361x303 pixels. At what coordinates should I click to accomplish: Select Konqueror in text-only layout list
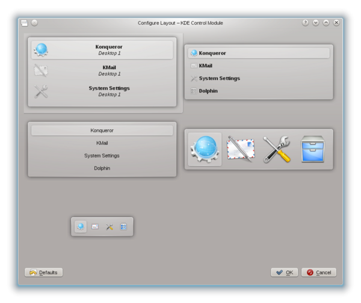102,130
